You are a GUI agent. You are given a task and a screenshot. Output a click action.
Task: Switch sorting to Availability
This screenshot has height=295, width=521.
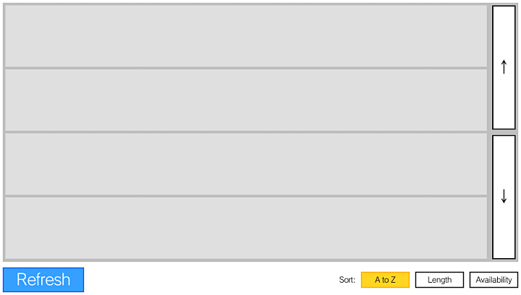pyautogui.click(x=494, y=280)
